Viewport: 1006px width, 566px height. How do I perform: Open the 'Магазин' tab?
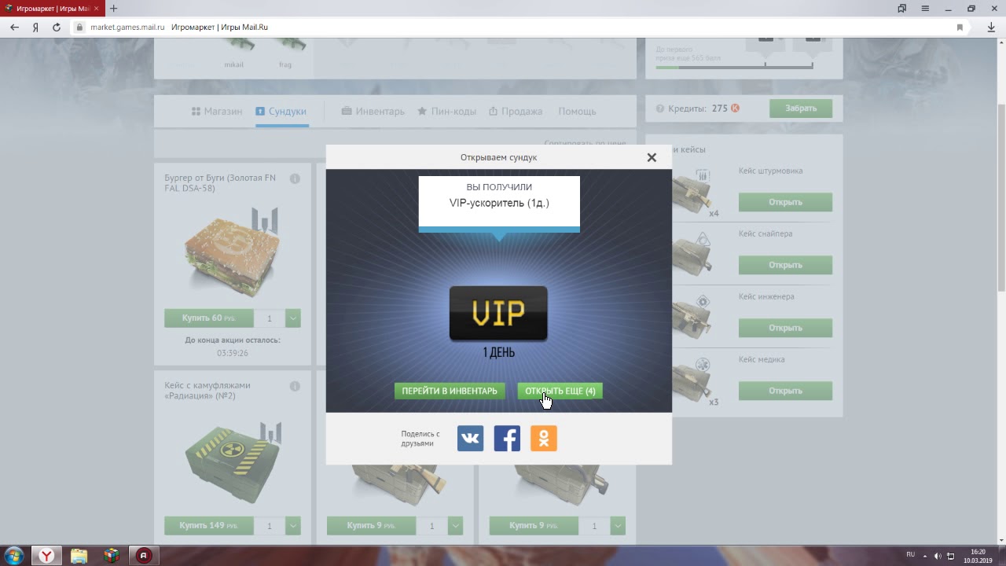click(x=217, y=112)
